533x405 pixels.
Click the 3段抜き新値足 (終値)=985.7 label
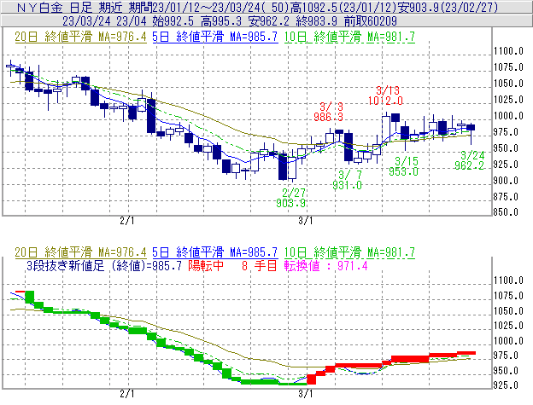104,265
